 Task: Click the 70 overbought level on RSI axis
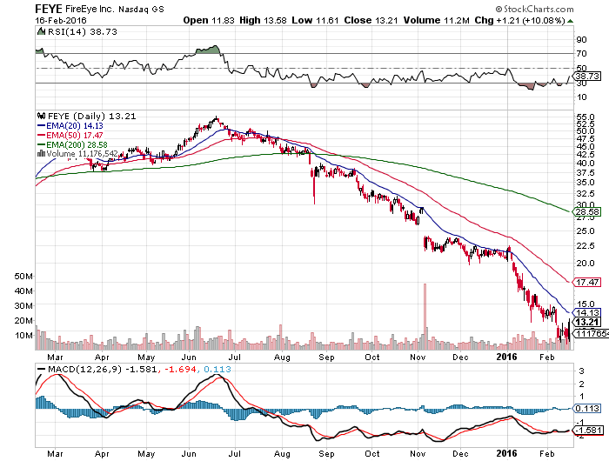pos(581,54)
